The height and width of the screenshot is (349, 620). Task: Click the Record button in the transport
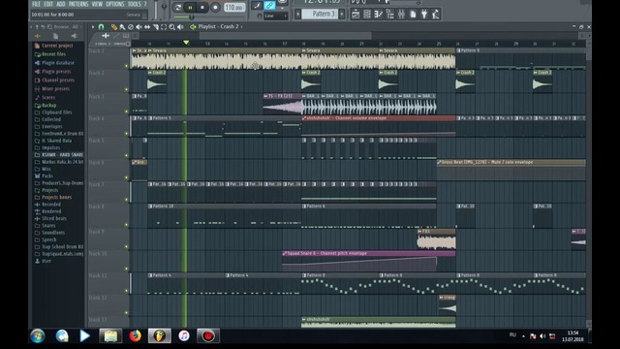(215, 7)
